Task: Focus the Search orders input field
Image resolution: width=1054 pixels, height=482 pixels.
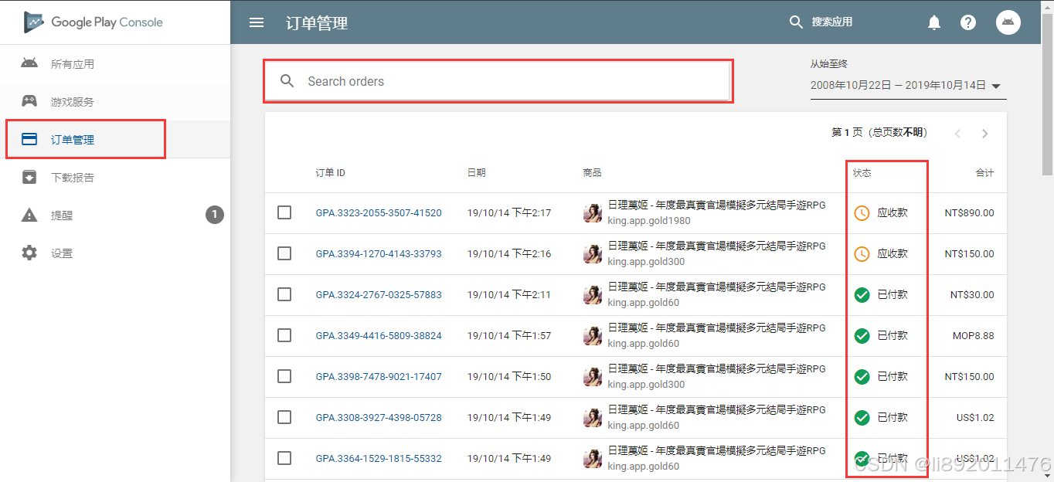Action: [498, 81]
